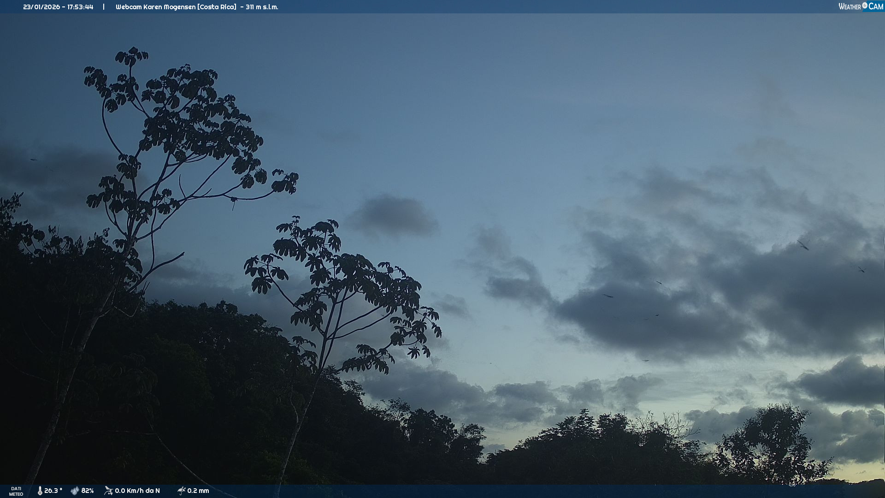
Task: Click the 26.3° temperature reading
Action: pos(53,491)
